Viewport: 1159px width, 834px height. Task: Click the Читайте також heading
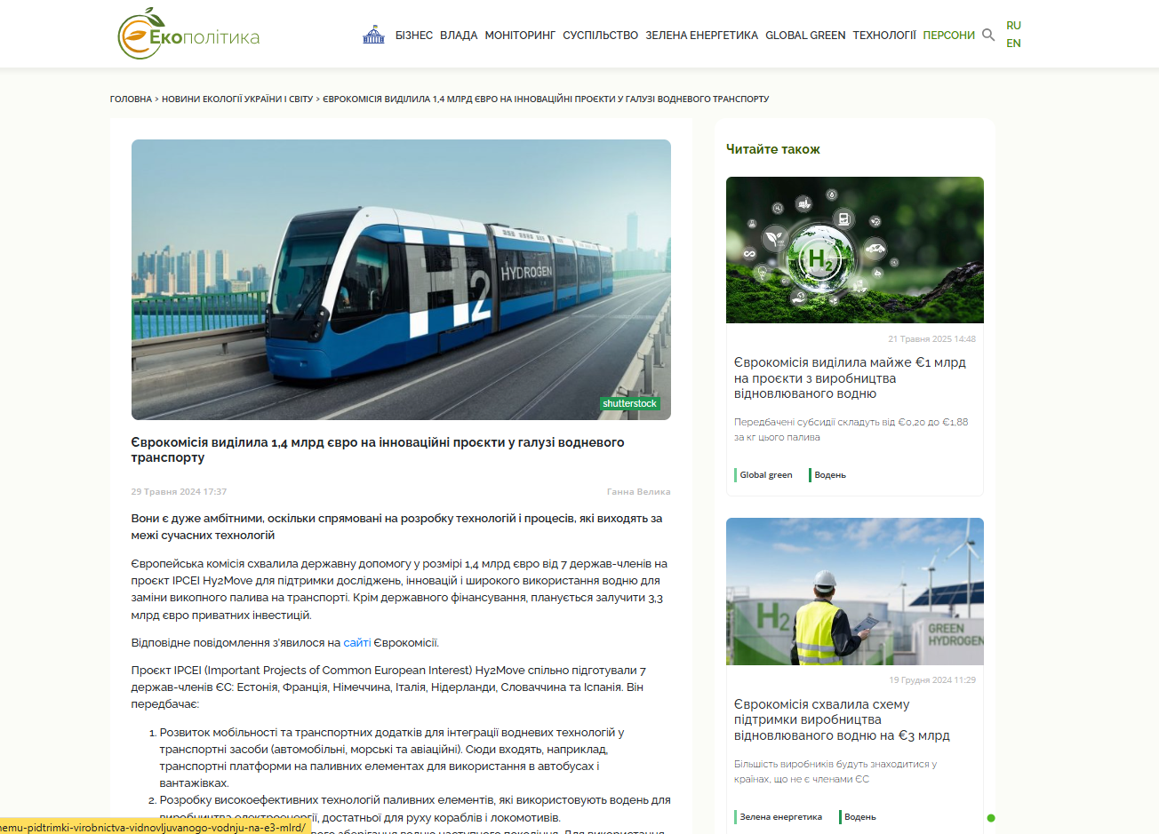coord(773,149)
